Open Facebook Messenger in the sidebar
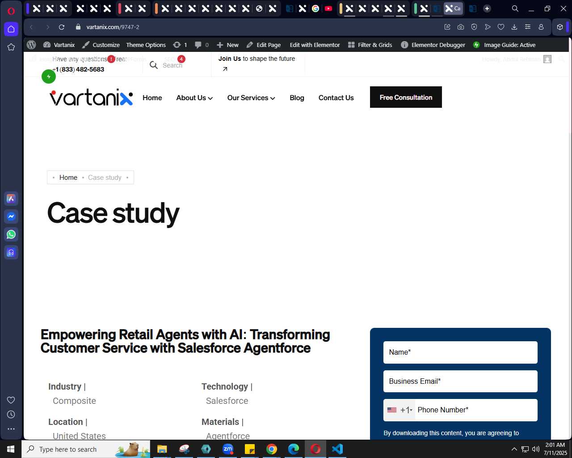The width and height of the screenshot is (572, 458). coord(11,216)
